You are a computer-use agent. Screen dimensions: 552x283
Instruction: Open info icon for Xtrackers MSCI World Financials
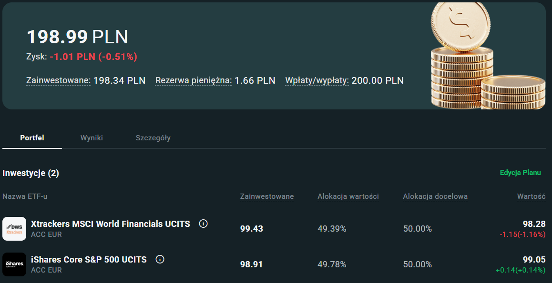pyautogui.click(x=204, y=224)
